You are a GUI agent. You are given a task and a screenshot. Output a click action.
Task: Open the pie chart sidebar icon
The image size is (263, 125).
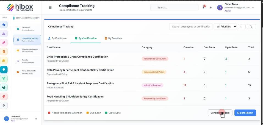click(4, 96)
